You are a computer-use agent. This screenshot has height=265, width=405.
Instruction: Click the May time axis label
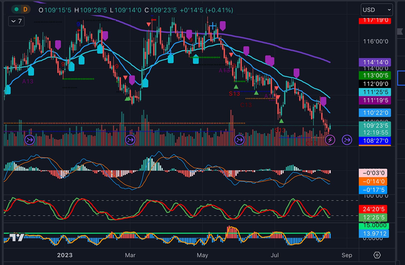(202, 255)
